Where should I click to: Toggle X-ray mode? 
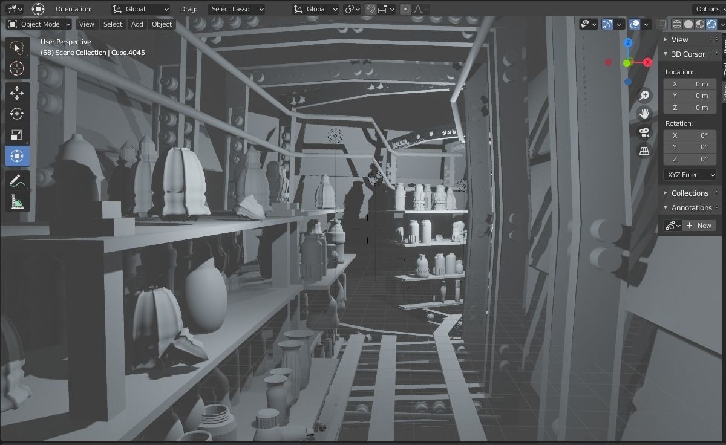click(662, 24)
